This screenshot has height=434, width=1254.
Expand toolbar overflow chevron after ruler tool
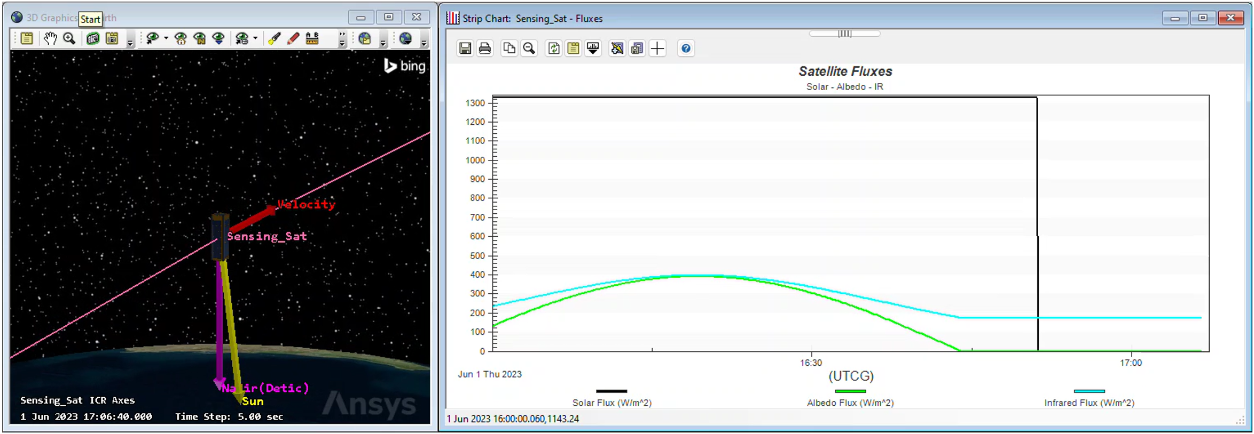[342, 39]
